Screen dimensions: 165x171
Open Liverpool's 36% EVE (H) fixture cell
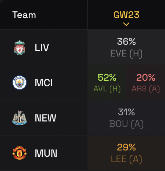click(126, 47)
